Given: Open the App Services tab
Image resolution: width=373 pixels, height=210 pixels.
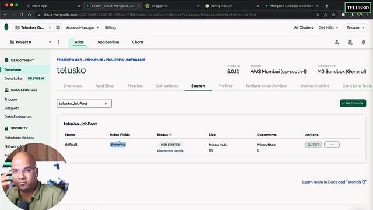Looking at the screenshot, I should (x=108, y=42).
